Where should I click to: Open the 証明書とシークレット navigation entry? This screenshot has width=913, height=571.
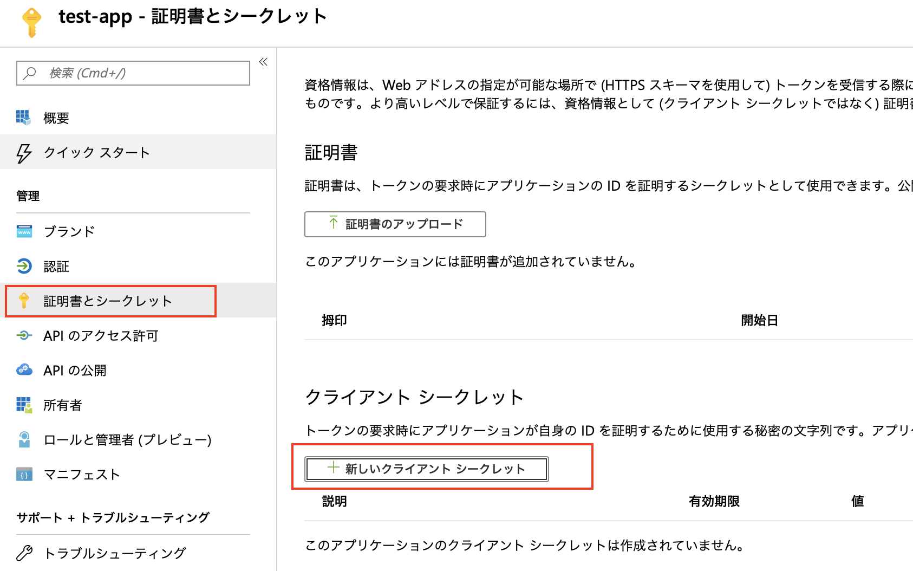click(108, 300)
